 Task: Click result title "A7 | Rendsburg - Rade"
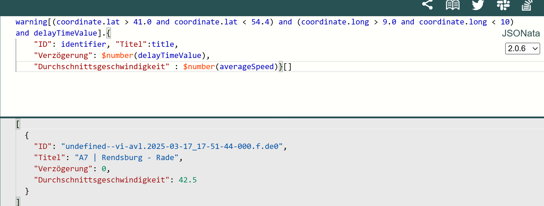click(x=127, y=158)
